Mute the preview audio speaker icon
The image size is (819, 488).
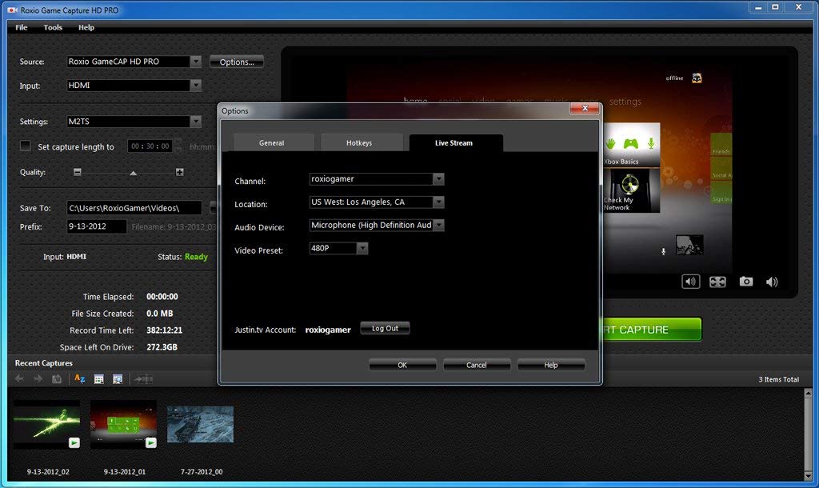tap(690, 282)
